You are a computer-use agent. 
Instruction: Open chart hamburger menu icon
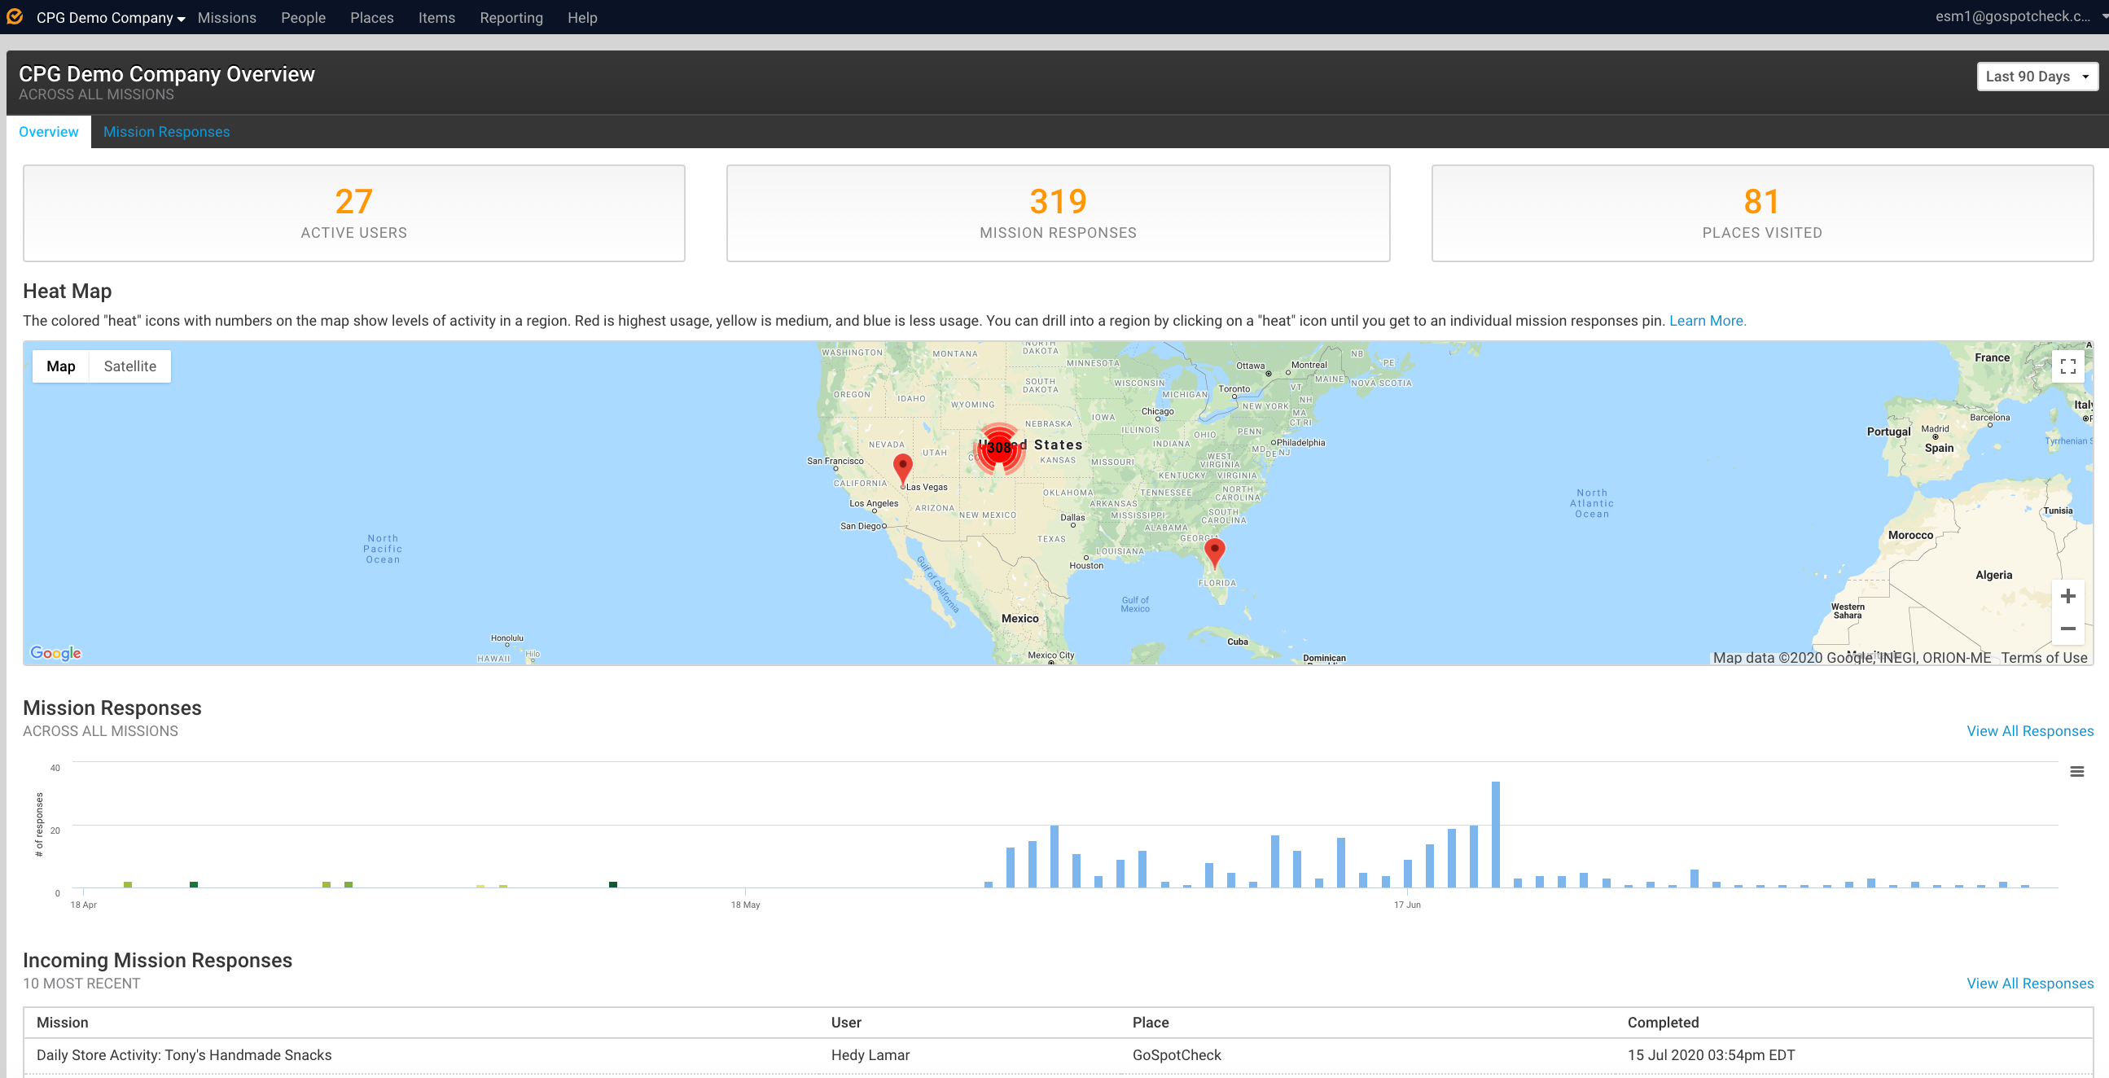2076,771
